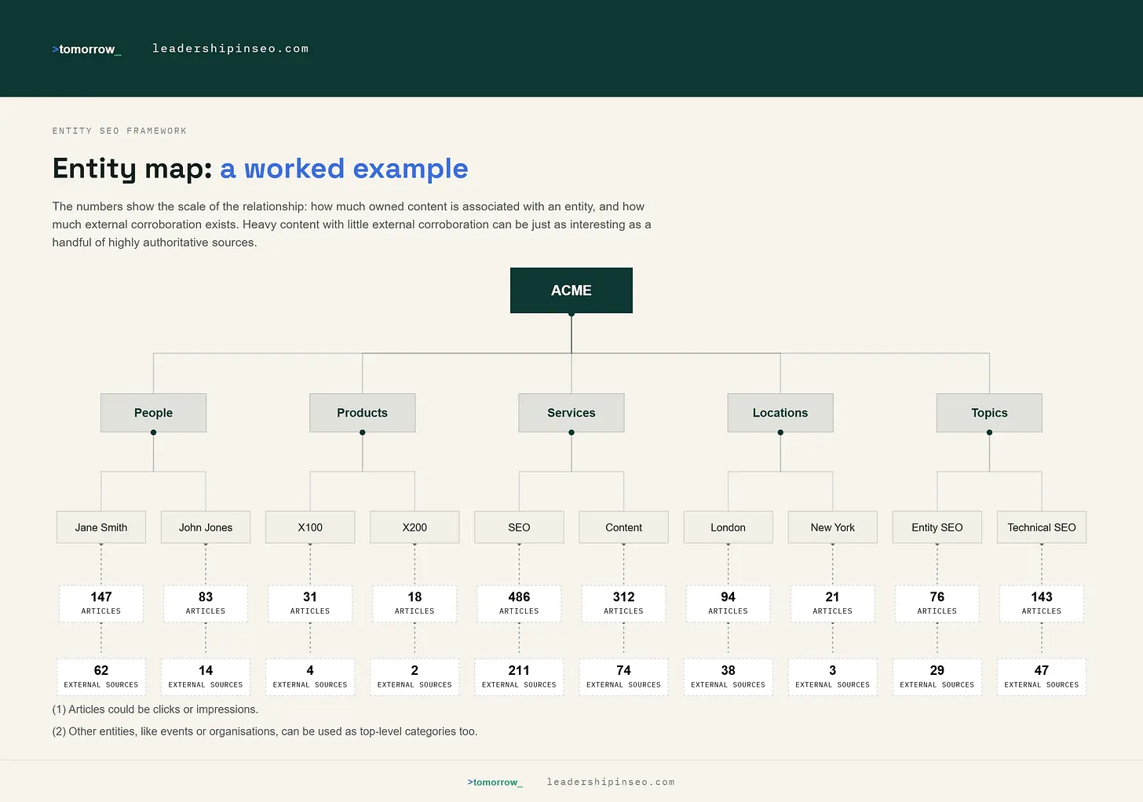The height and width of the screenshot is (802, 1143).
Task: Click the 83 Articles box
Action: click(x=206, y=603)
